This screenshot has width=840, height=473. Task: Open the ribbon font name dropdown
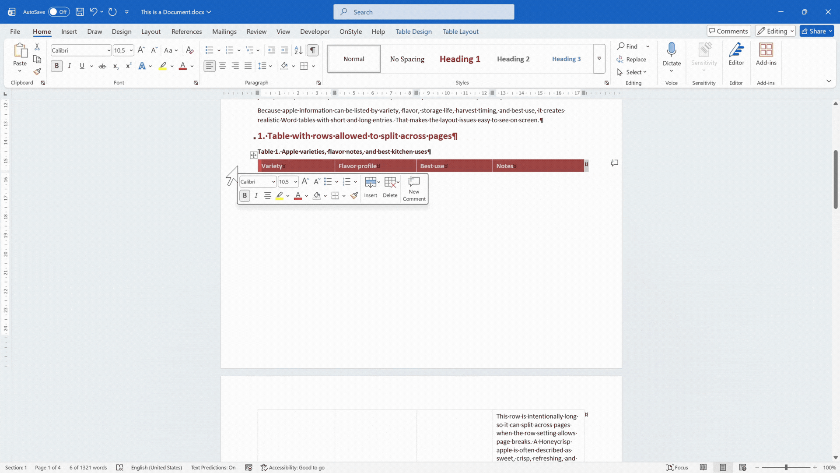108,50
